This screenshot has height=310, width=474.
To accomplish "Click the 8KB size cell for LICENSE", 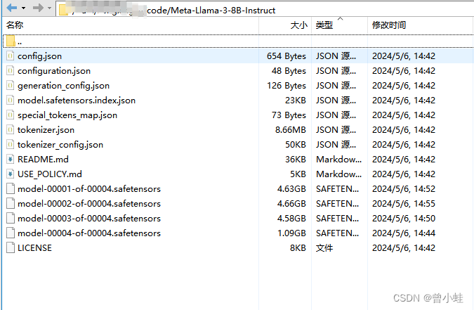I will coord(298,248).
